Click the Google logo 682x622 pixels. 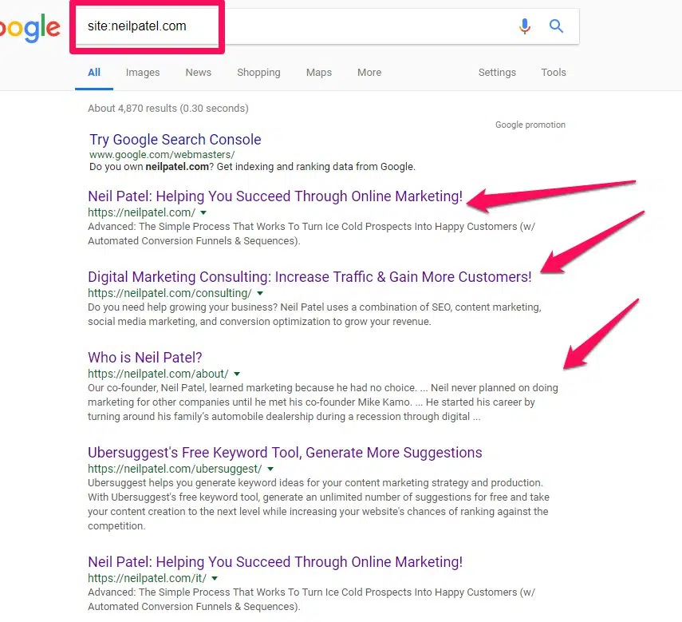(30, 28)
